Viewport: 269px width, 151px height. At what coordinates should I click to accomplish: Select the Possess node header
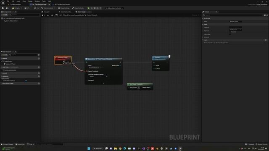(x=161, y=58)
